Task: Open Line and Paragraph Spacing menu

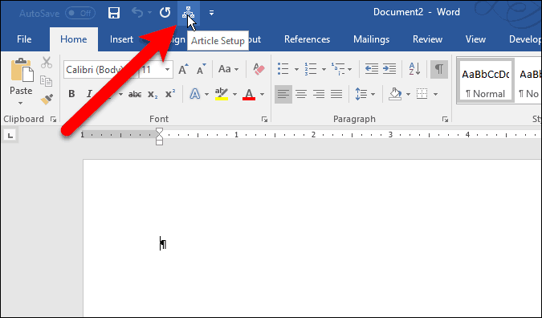Action: [365, 94]
